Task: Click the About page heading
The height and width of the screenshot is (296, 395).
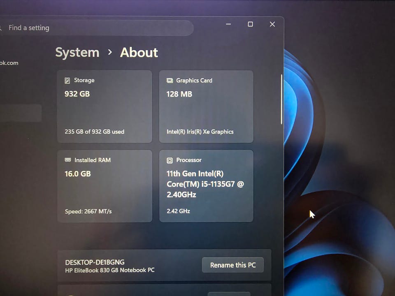Action: [x=139, y=53]
